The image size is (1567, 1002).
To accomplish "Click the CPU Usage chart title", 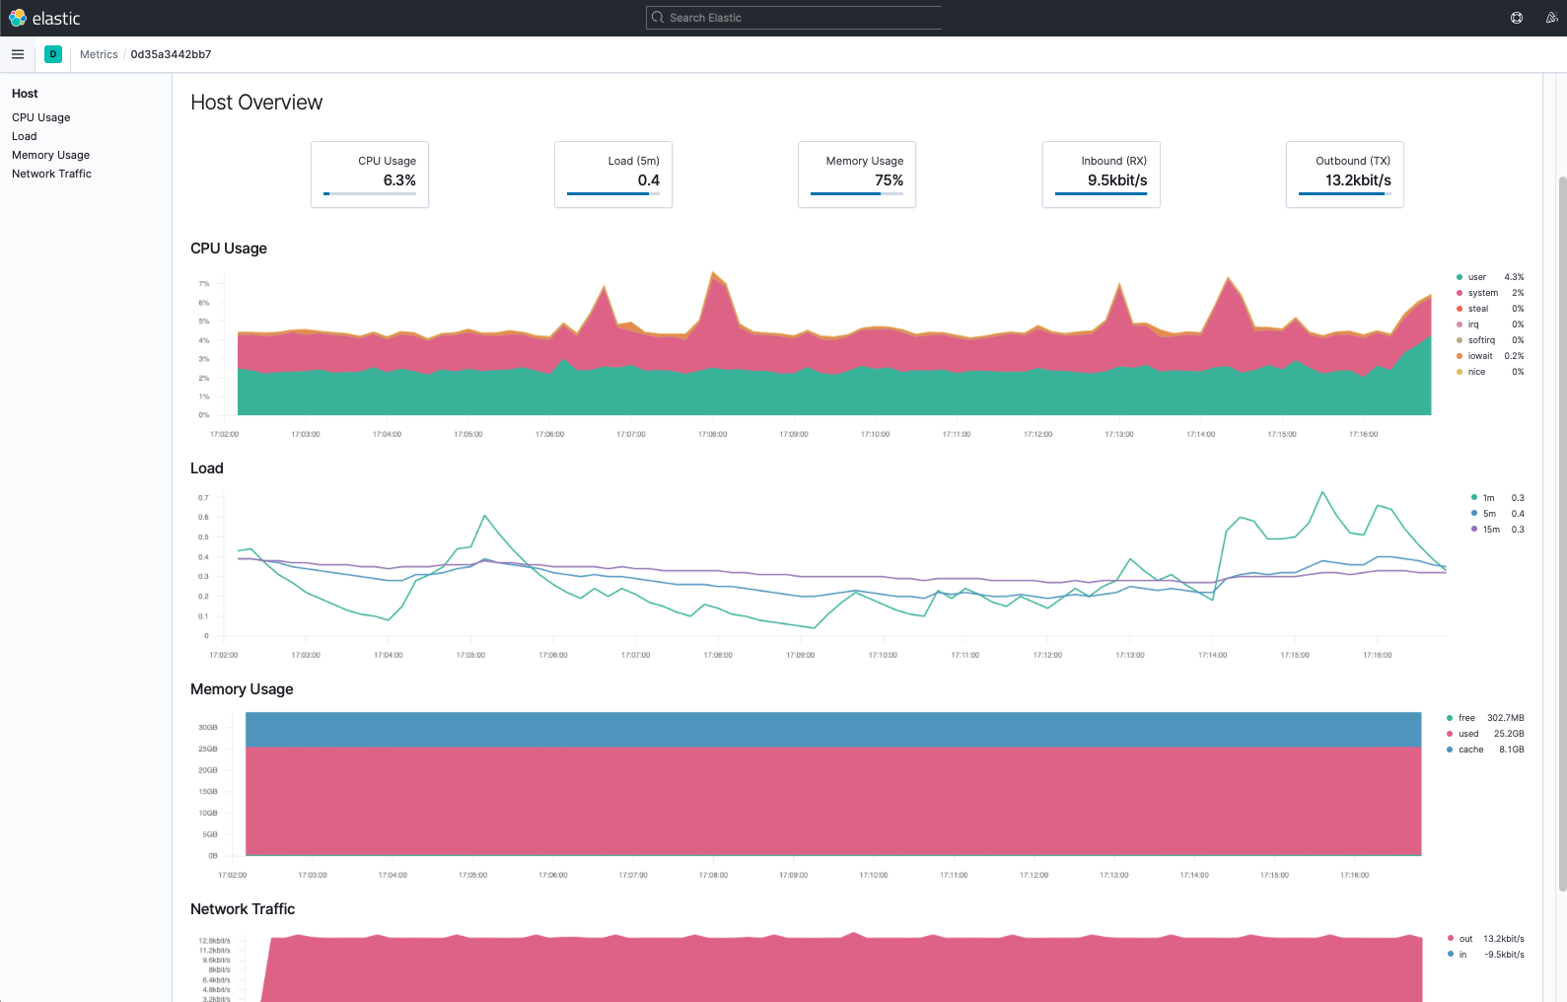I will point(229,249).
